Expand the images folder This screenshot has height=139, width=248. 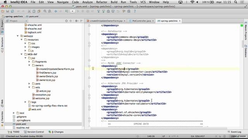[x=25, y=47]
